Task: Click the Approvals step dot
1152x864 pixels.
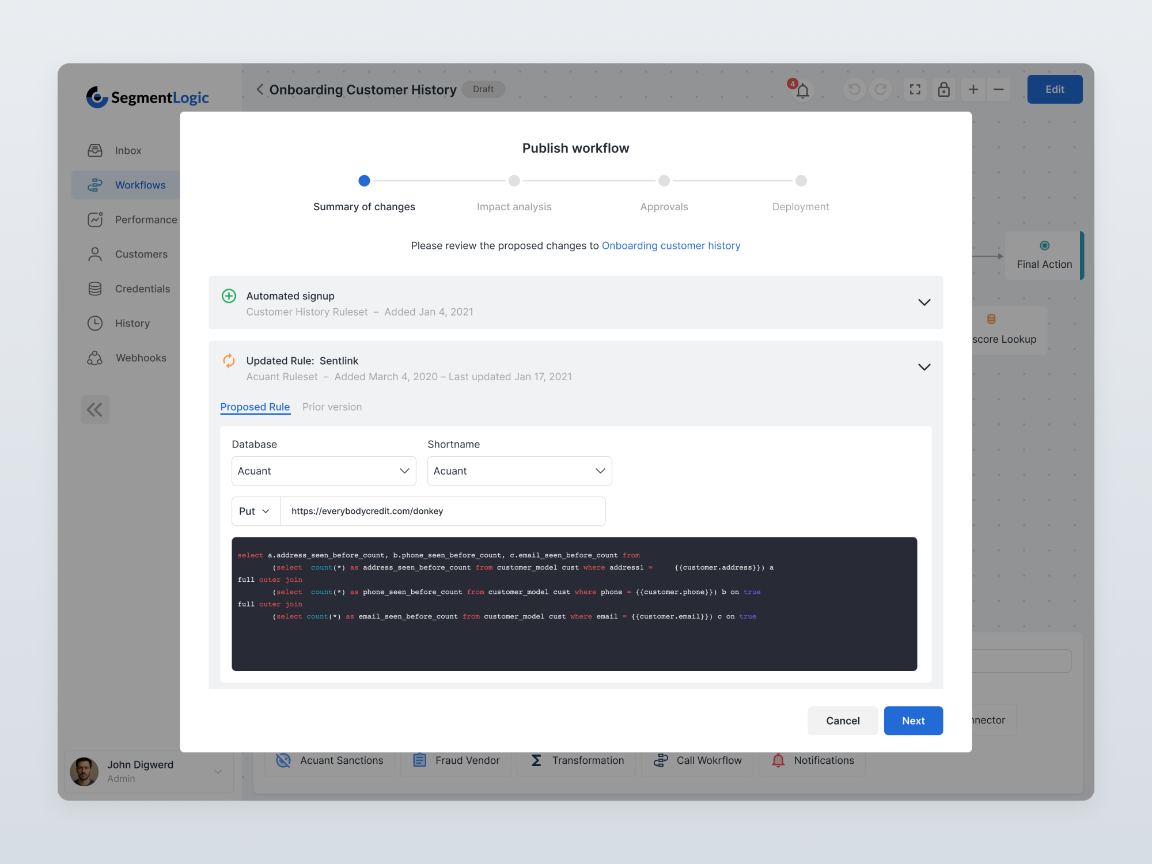Action: pos(664,181)
